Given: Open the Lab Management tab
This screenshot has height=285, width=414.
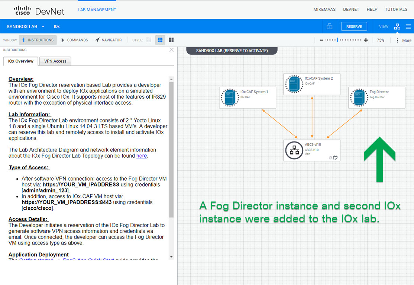Looking at the screenshot, I should (97, 10).
